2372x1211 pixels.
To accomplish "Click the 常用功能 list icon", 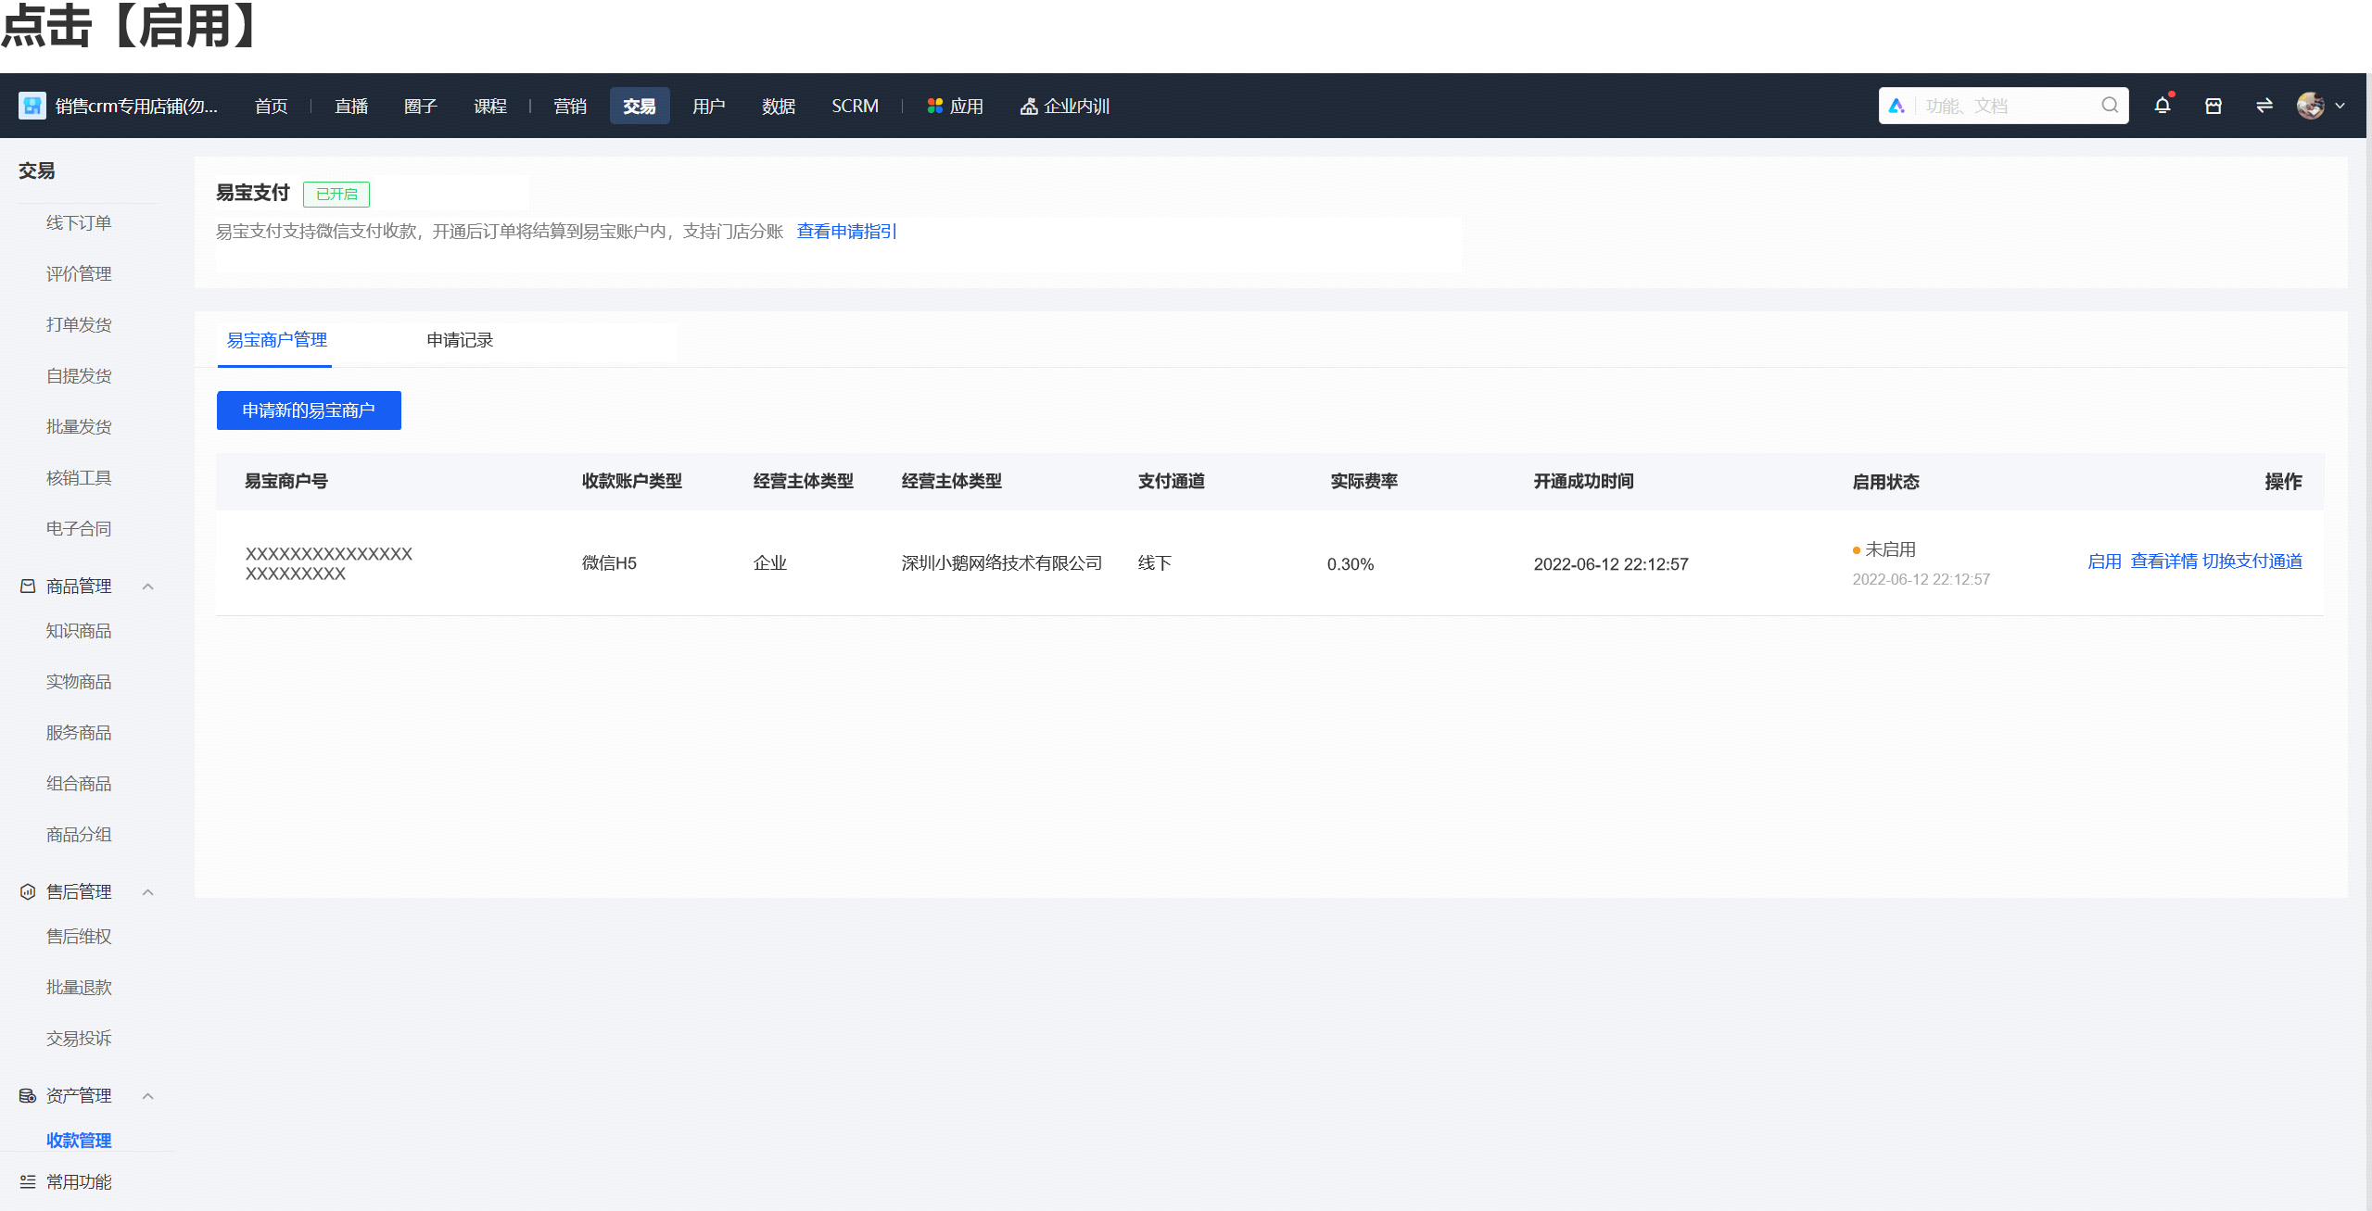I will [28, 1181].
